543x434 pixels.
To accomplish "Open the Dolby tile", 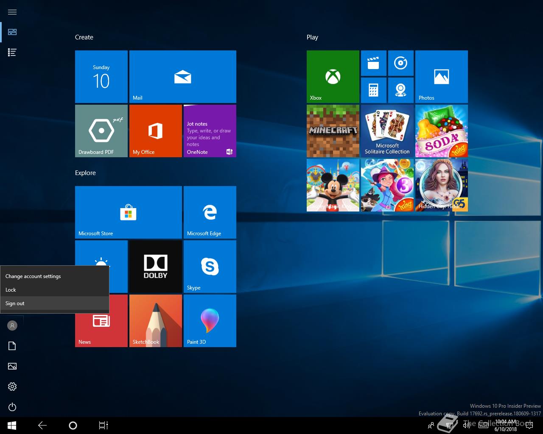I will 156,267.
